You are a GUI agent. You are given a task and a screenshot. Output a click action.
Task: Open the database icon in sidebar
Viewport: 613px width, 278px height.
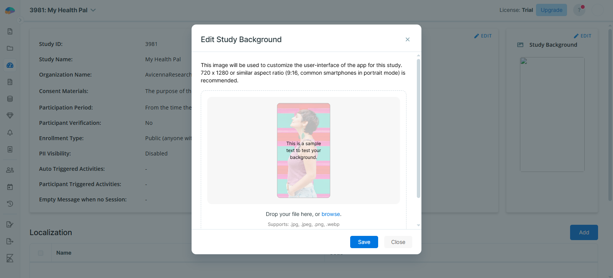(x=10, y=99)
